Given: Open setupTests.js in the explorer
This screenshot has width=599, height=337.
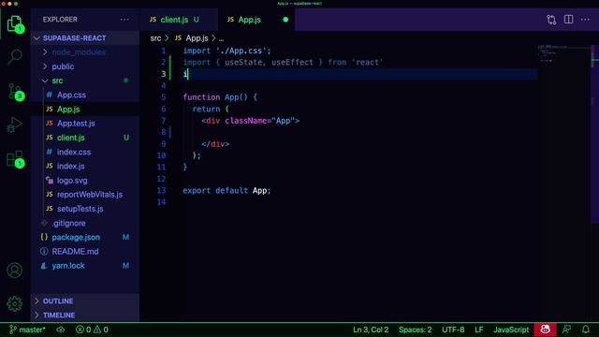Looking at the screenshot, I should (85, 209).
